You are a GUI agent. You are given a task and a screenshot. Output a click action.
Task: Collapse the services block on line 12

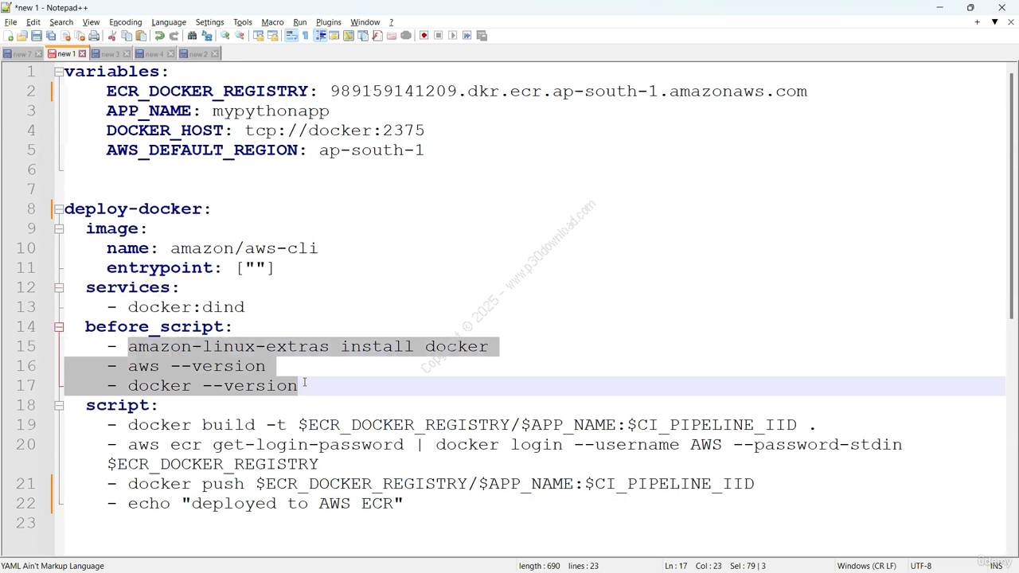pyautogui.click(x=59, y=287)
